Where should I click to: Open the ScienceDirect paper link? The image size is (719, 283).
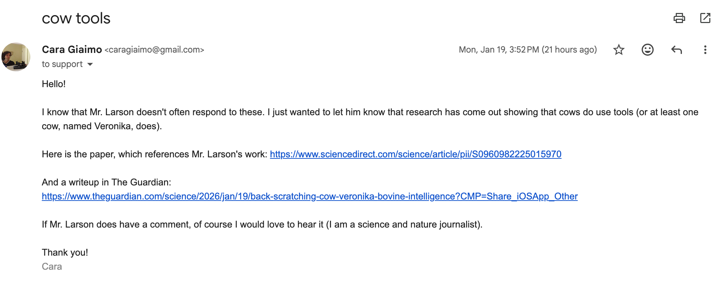pyautogui.click(x=415, y=154)
